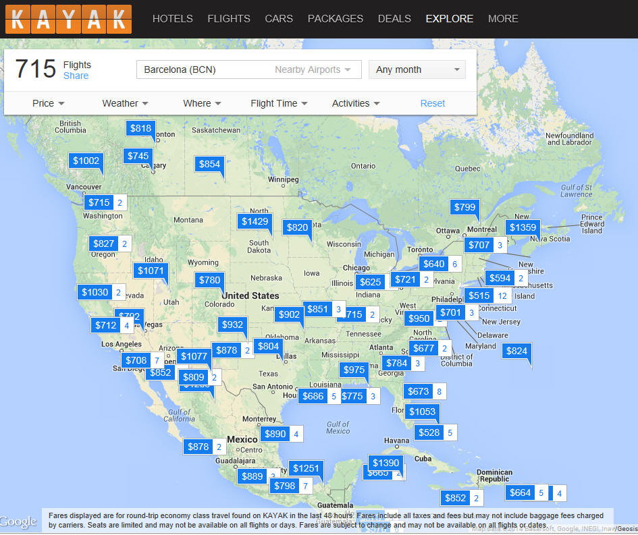
Task: Select the $798 fare cluster
Action: [291, 485]
